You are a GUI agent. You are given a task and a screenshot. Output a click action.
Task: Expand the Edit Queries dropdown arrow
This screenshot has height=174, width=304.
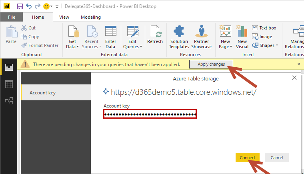(x=141, y=47)
